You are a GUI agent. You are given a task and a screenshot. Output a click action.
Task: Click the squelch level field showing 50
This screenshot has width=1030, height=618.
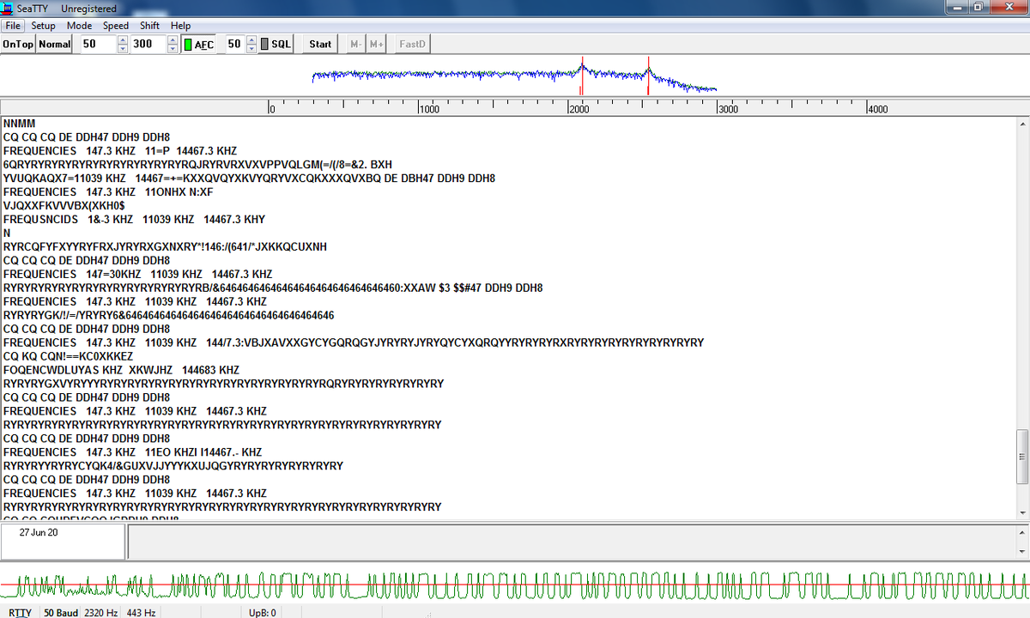point(234,44)
